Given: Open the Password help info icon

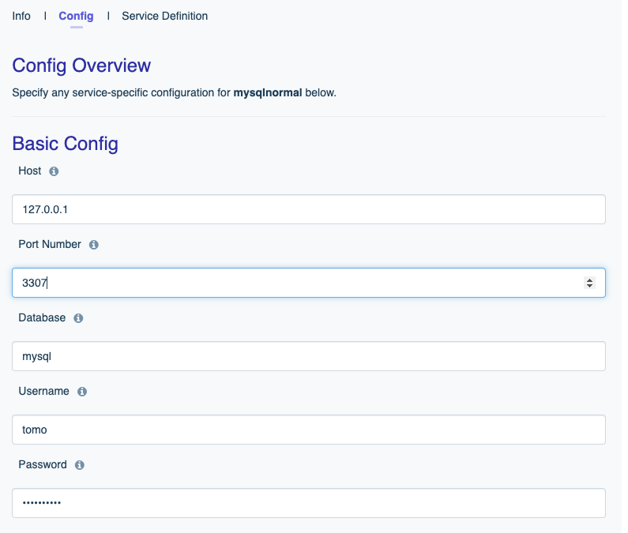Looking at the screenshot, I should [80, 465].
